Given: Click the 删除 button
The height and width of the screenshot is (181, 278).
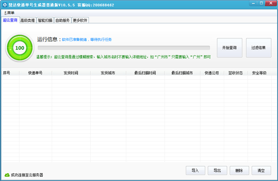Looking at the screenshot, I should click(240, 170).
